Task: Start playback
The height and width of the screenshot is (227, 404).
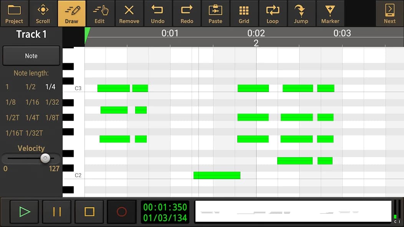Action: coord(24,212)
